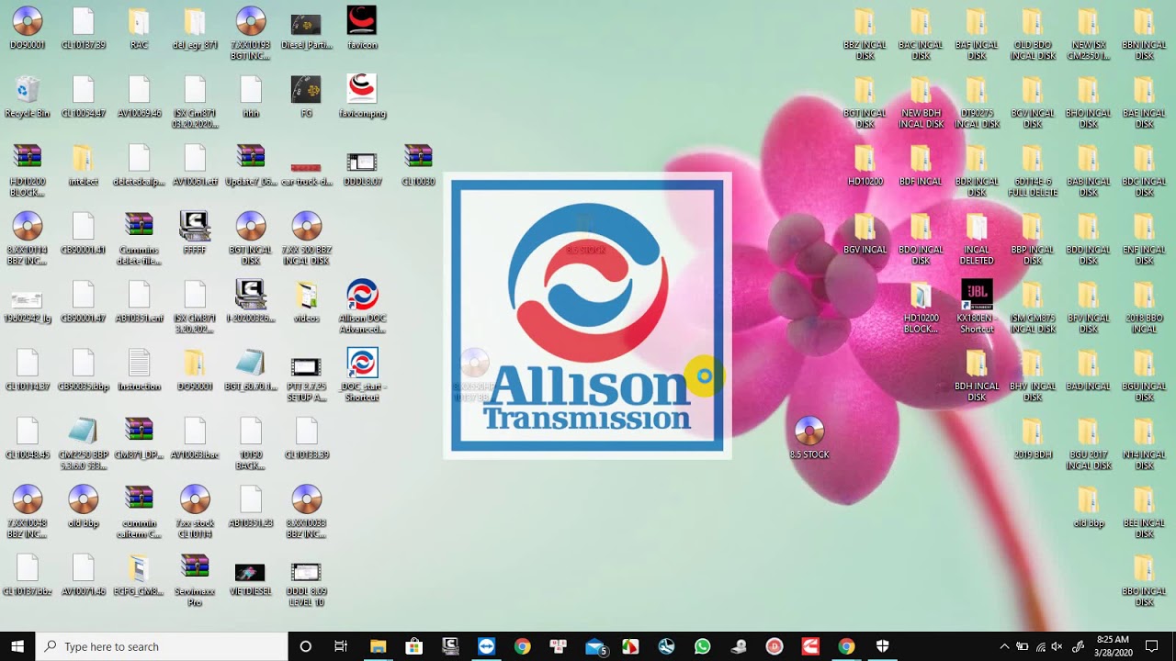Viewport: 1176px width, 661px height.
Task: Select the BEE INCAL DISK folder
Action: [1144, 512]
